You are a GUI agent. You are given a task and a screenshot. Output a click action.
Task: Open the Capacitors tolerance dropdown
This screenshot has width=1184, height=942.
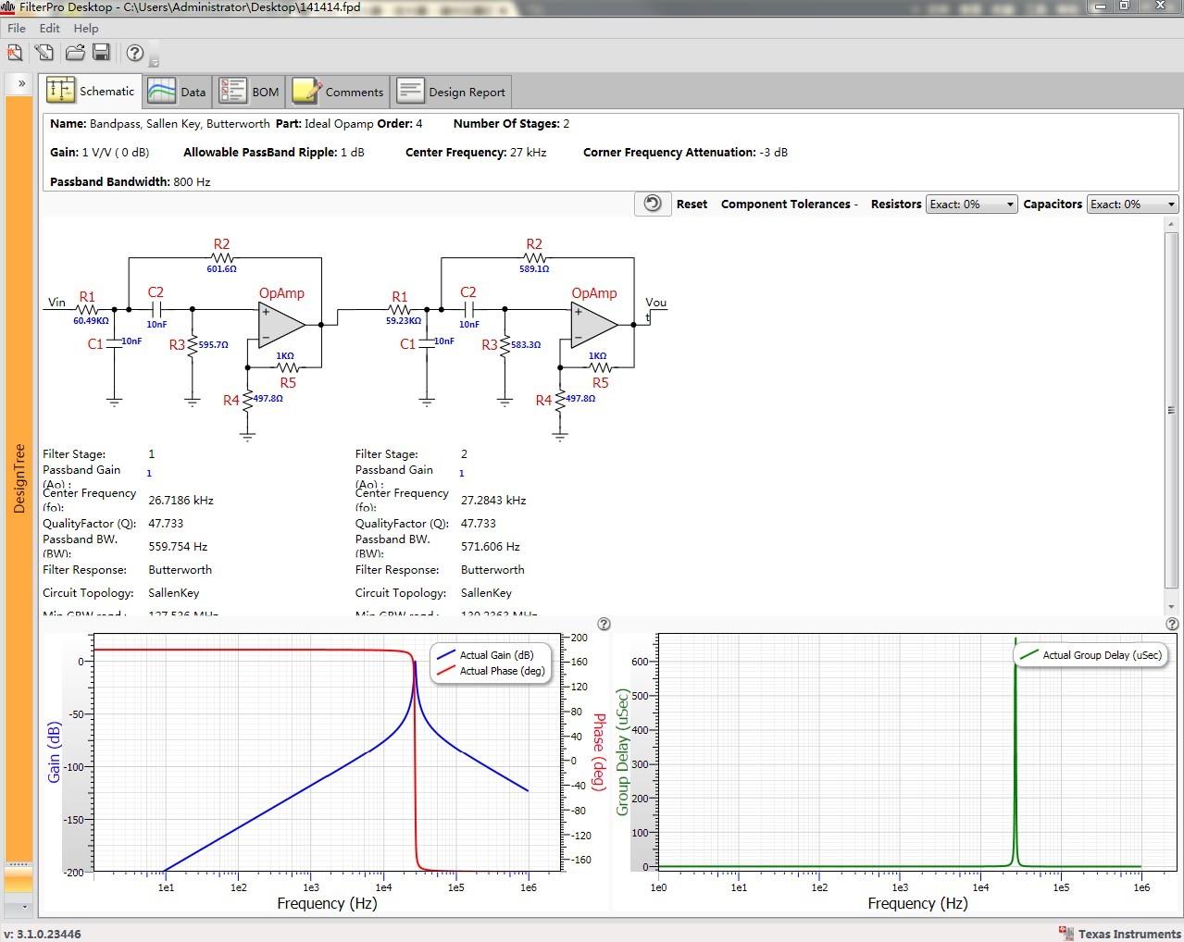1131,205
